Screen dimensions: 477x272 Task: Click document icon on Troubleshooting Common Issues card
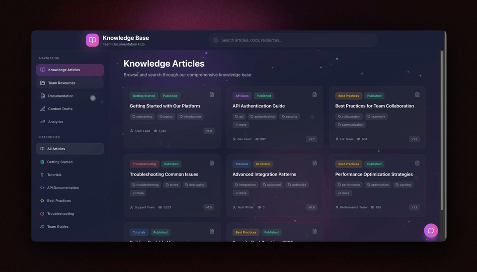pos(212,163)
